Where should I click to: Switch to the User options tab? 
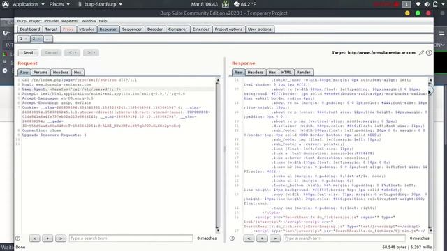(x=259, y=29)
